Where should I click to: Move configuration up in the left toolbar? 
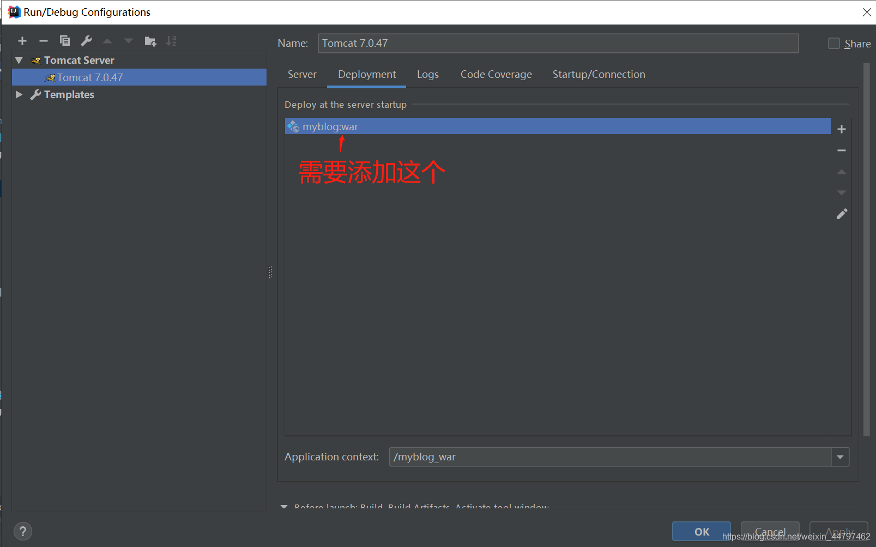[x=107, y=41]
